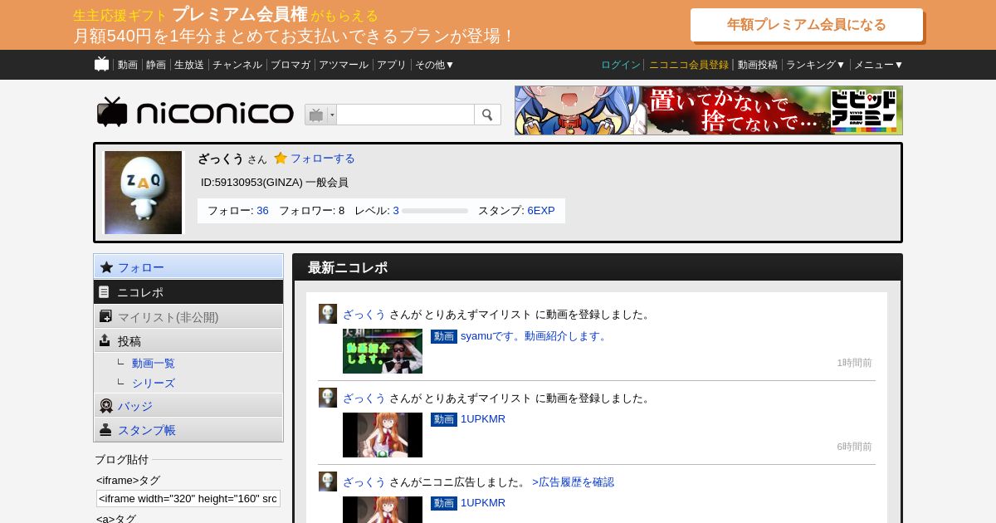Click the avatar icon in the first nicorepo entry
Screen dimensions: 996x523
[x=328, y=314]
